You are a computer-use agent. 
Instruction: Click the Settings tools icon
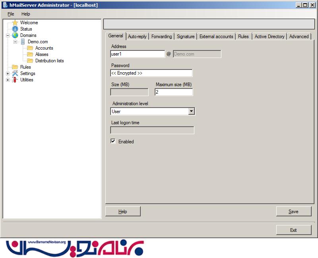(x=15, y=73)
